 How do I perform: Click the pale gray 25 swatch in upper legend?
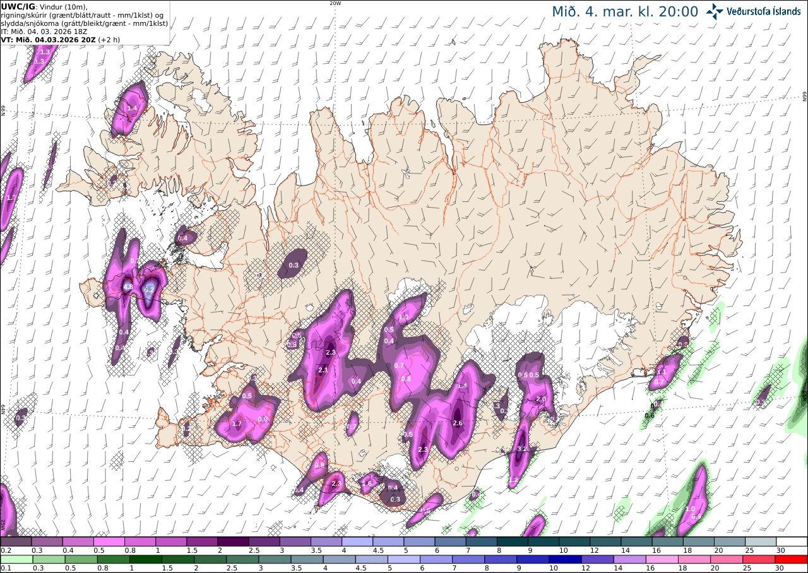761,541
